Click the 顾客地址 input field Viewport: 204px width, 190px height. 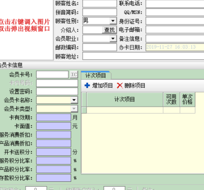pyautogui.click(x=143, y=56)
